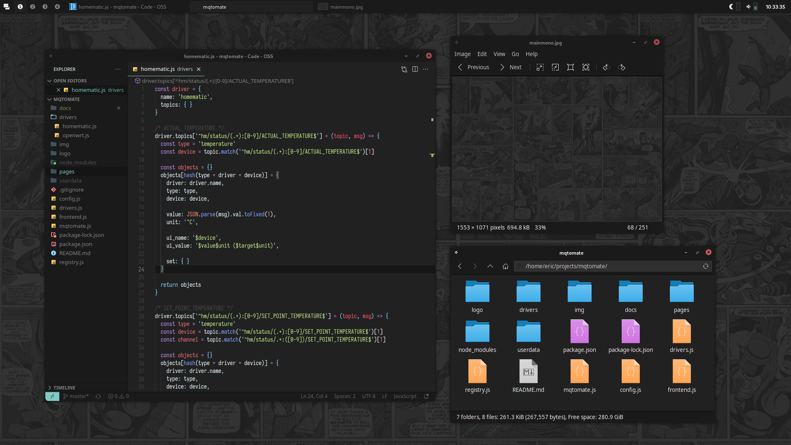Expand the pages folder in Explorer

(x=86, y=171)
